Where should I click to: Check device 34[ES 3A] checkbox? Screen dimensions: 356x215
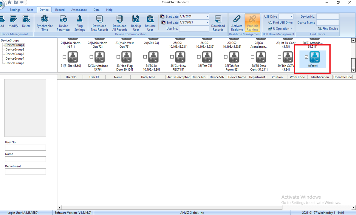(x=145, y=57)
